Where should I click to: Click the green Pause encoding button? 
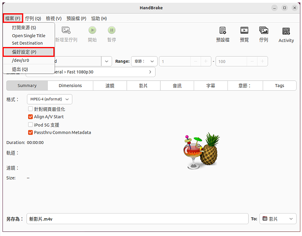click(x=112, y=30)
